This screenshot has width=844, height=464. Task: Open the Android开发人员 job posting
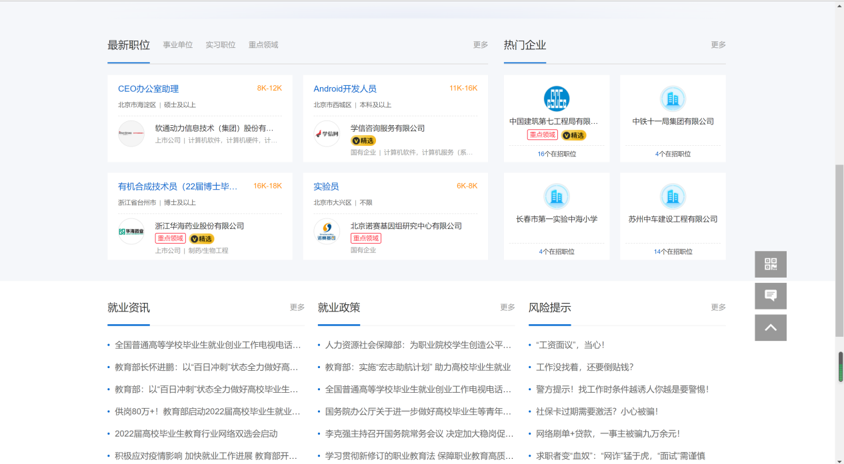345,89
